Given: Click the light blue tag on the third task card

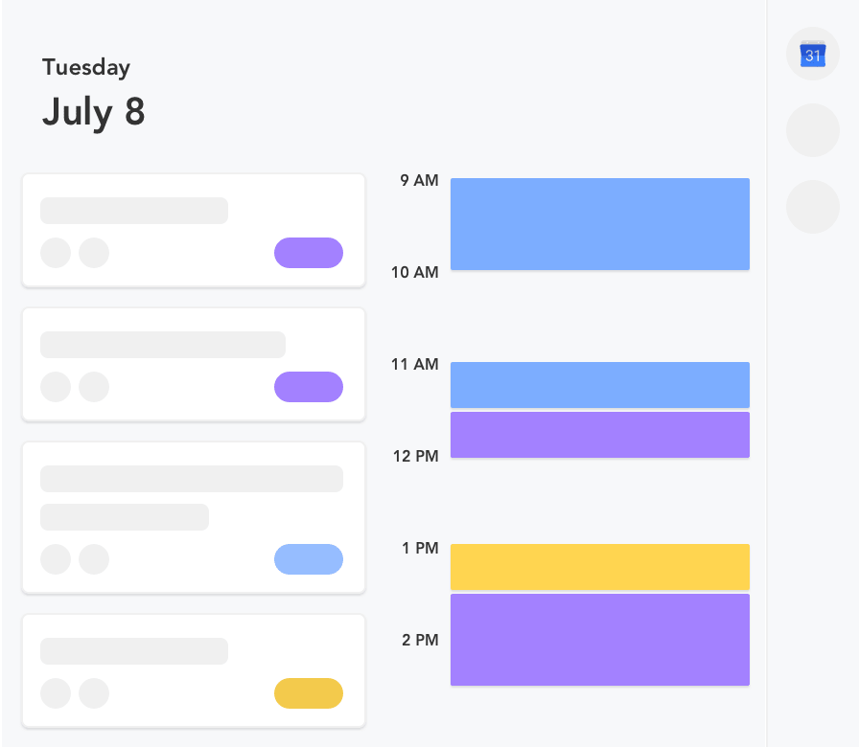Looking at the screenshot, I should (309, 559).
